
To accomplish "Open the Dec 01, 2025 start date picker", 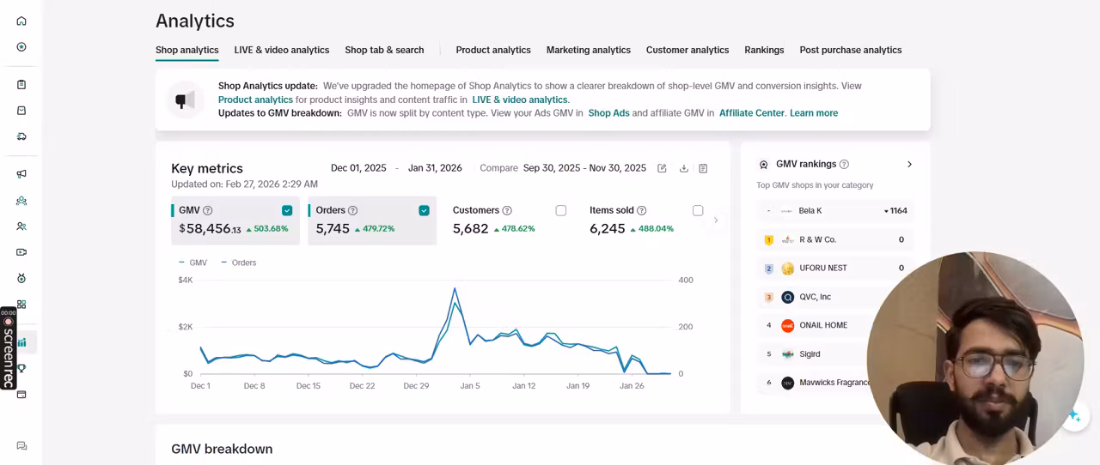I will click(358, 168).
